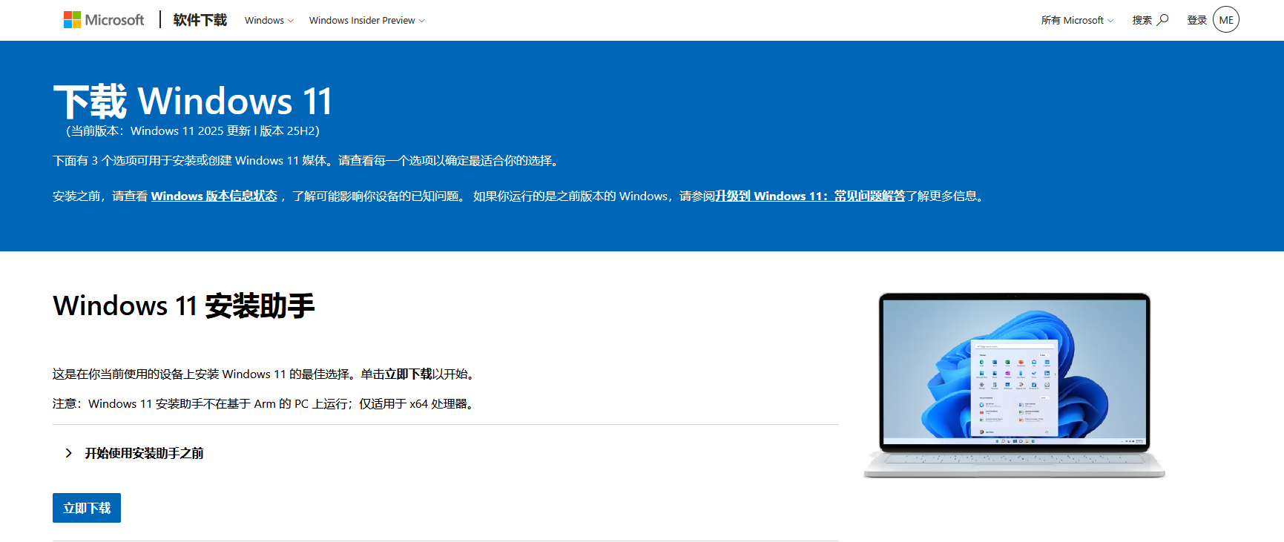Expand the 开始使用安装助手之前 section

coord(134,453)
